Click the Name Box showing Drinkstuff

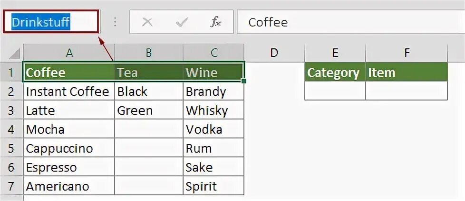pyautogui.click(x=51, y=22)
